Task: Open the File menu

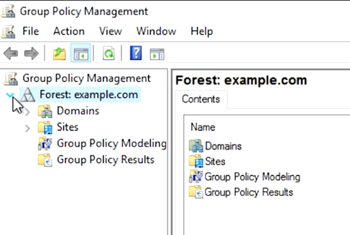Action: [x=30, y=31]
